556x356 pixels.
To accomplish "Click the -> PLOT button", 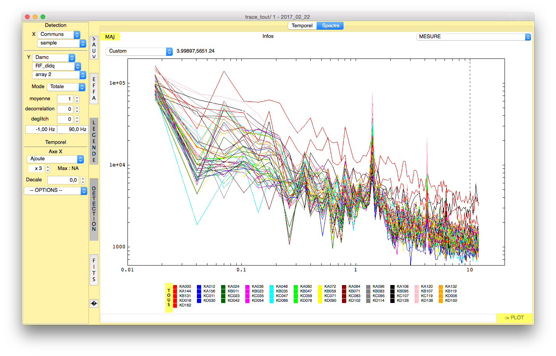I will [x=514, y=318].
